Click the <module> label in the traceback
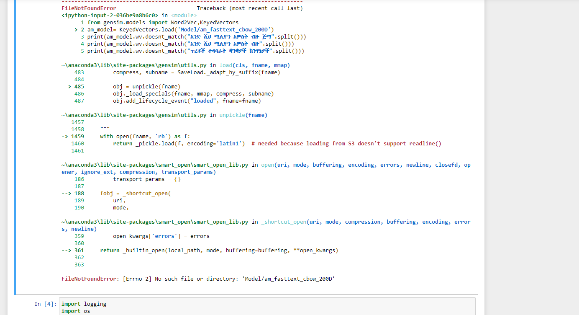The height and width of the screenshot is (315, 579). (183, 15)
